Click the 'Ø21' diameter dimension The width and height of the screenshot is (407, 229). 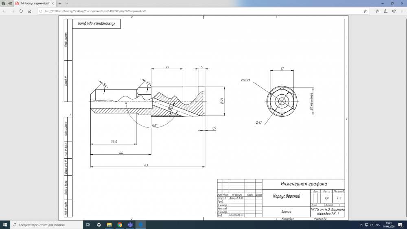pyautogui.click(x=222, y=101)
